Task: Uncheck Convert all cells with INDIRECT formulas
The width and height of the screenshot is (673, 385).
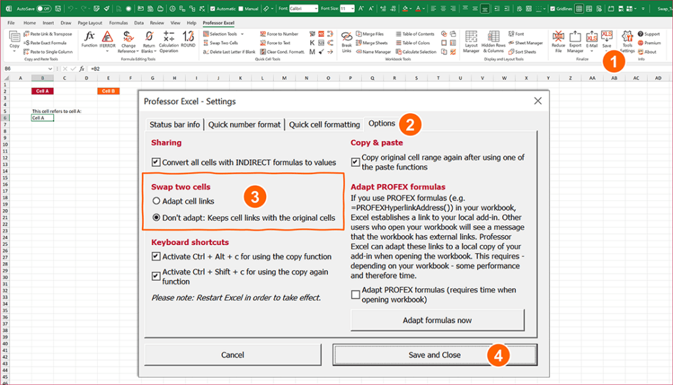Action: coord(156,162)
